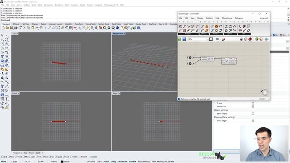The height and width of the screenshot is (163, 290).
Task: Click the blue Save icon in Grasshopper toolbar
Action: [184, 39]
